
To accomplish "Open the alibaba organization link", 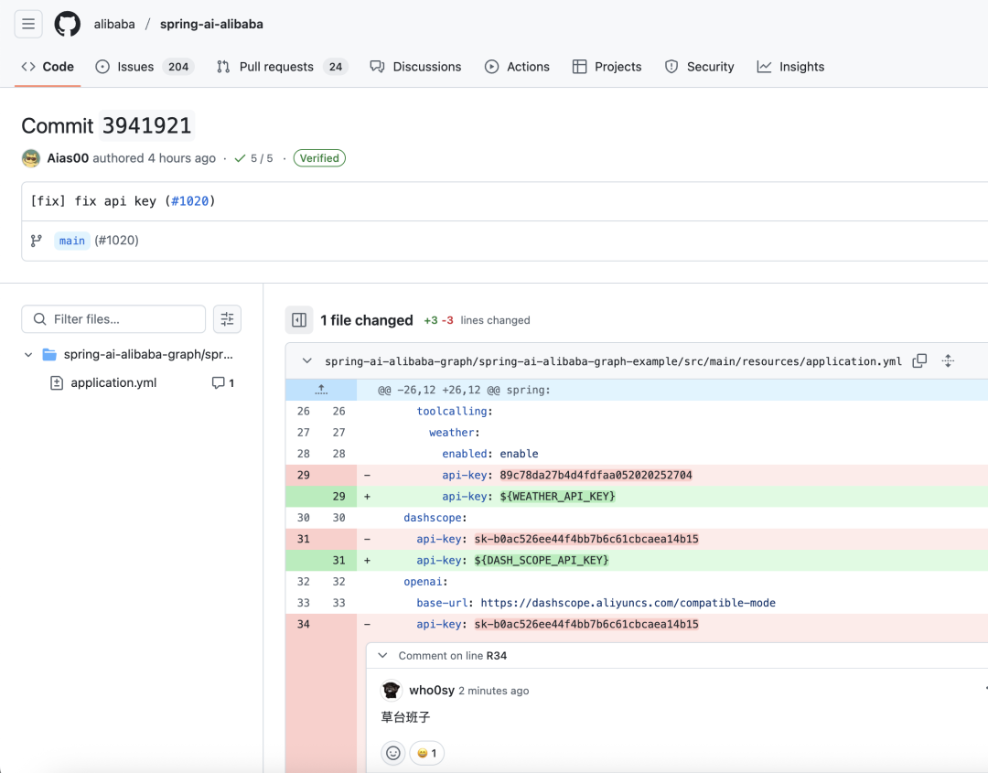I will [114, 24].
